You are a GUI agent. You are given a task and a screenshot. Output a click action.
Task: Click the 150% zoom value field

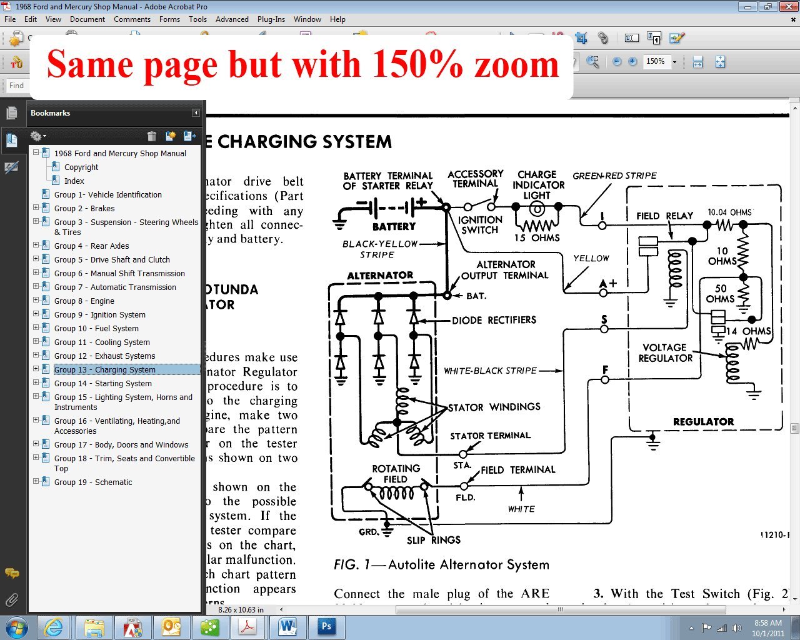[x=655, y=62]
